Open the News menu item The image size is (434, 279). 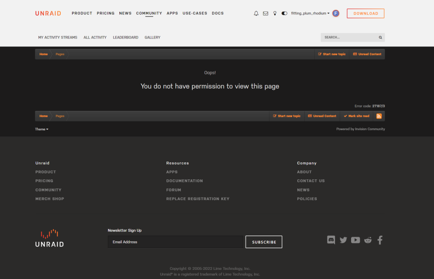[x=125, y=13]
